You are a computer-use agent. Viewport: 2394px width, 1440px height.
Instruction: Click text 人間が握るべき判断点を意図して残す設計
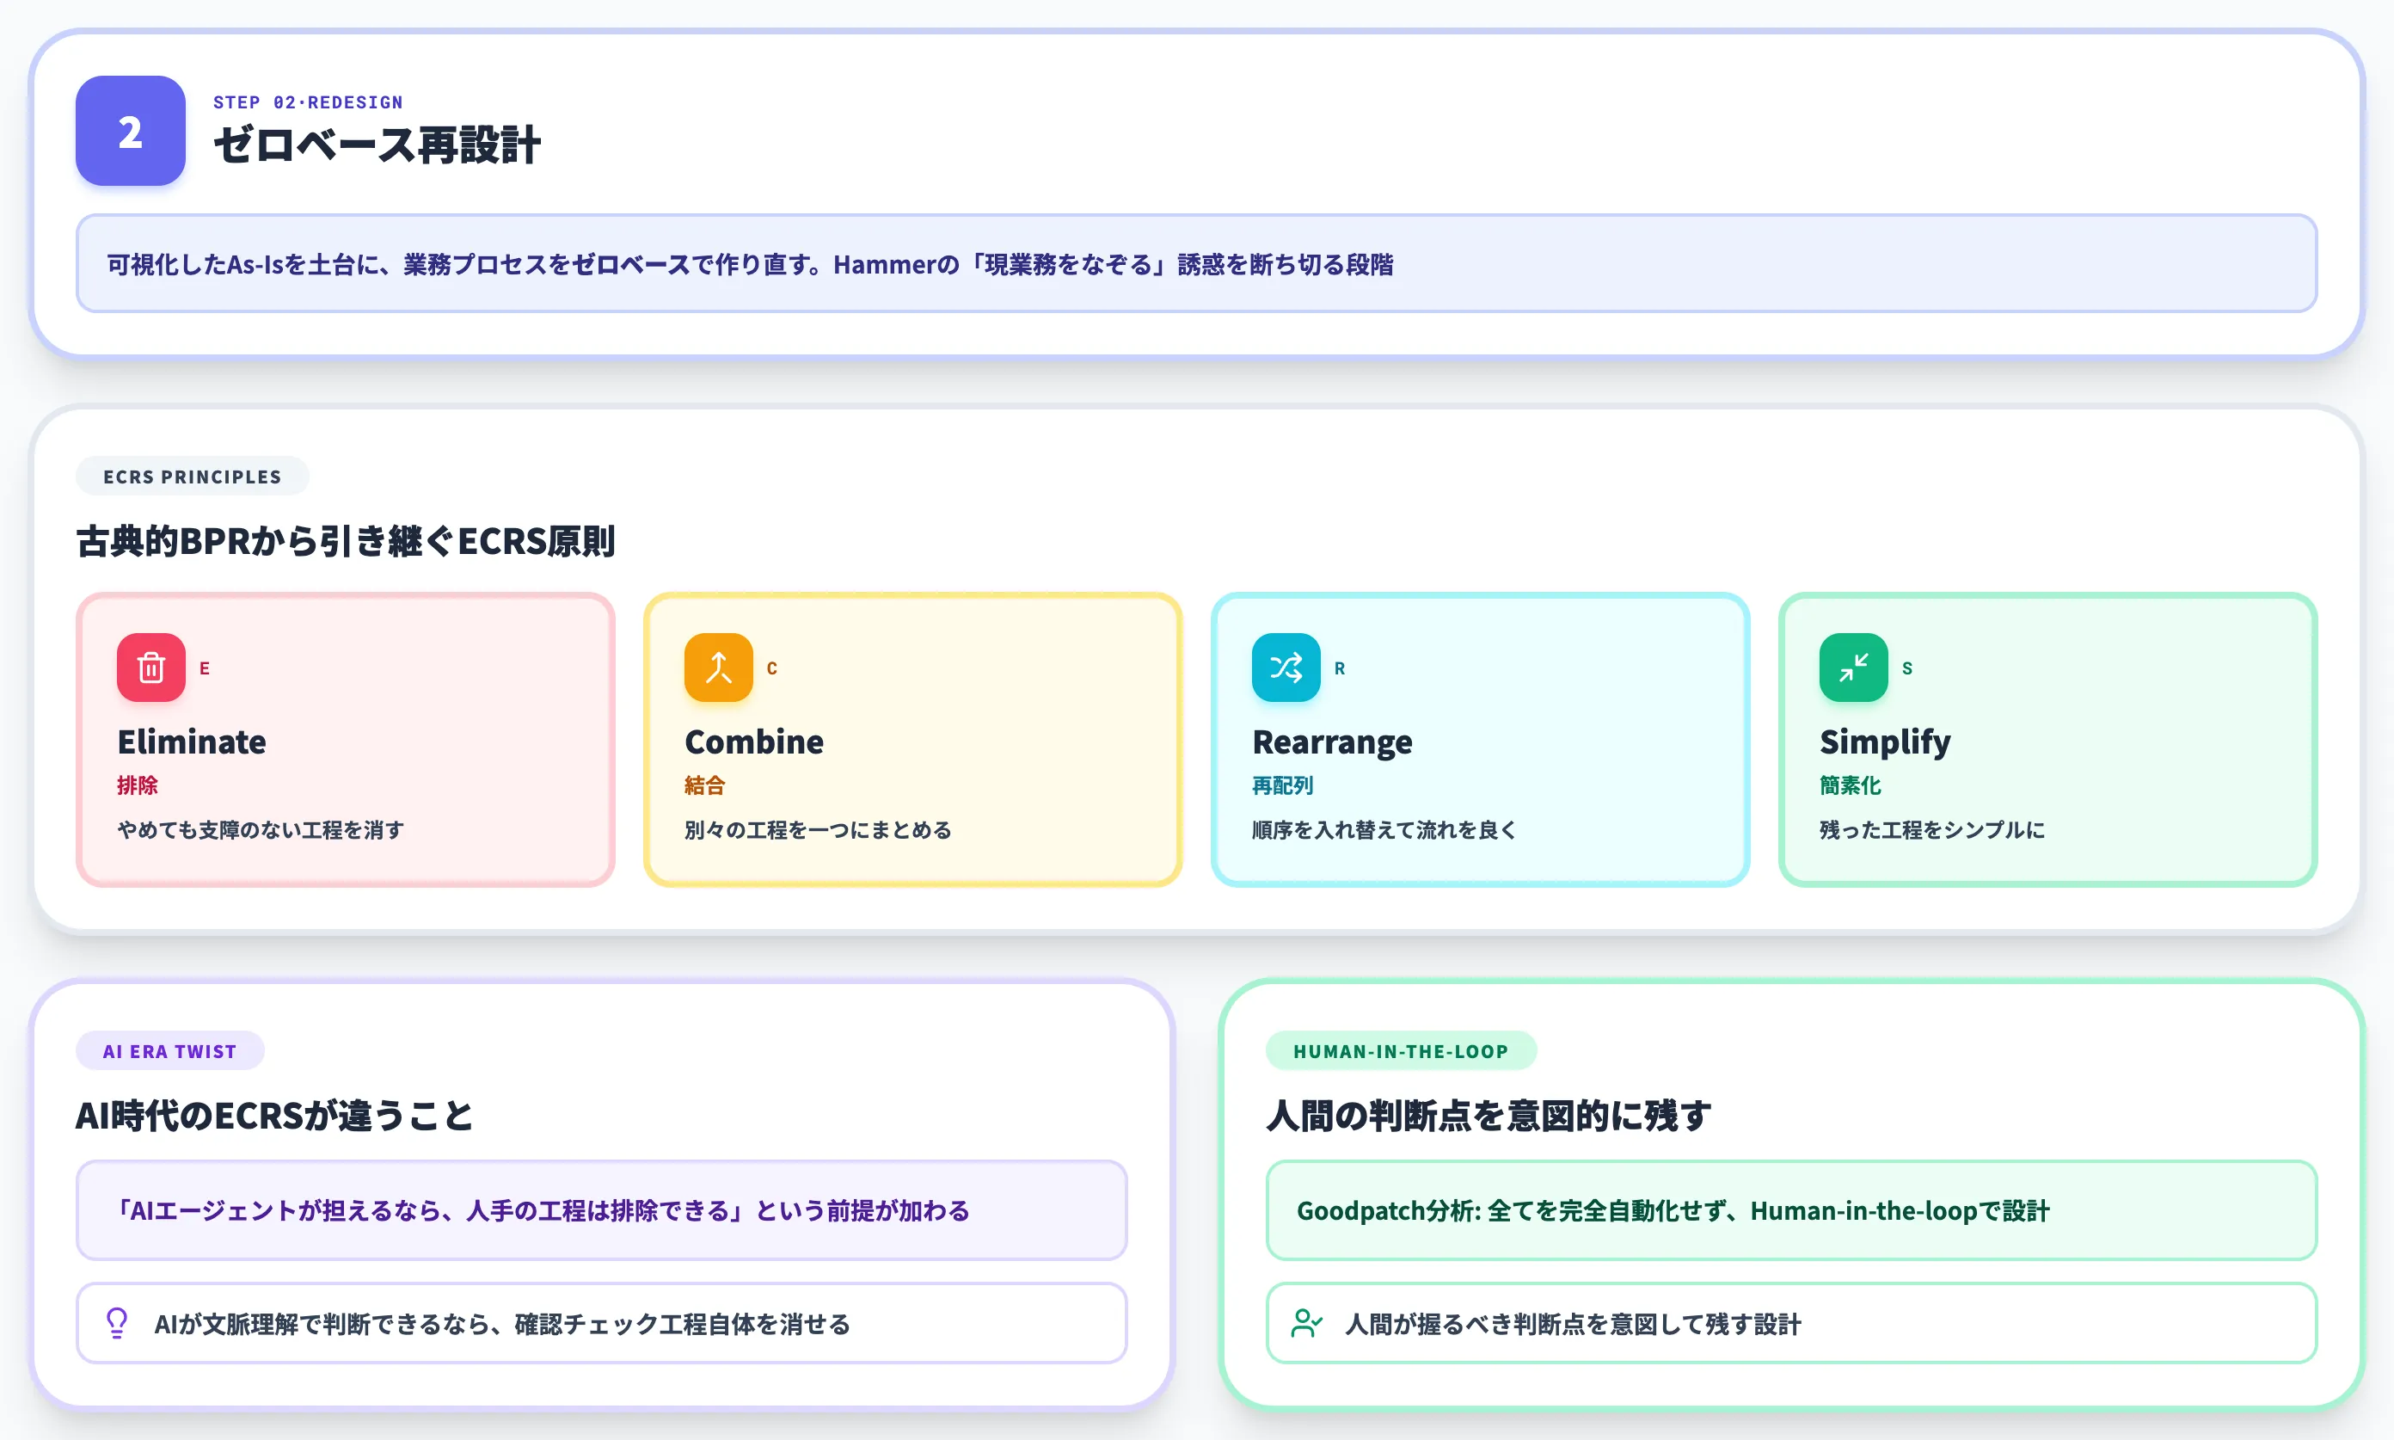click(1573, 1324)
